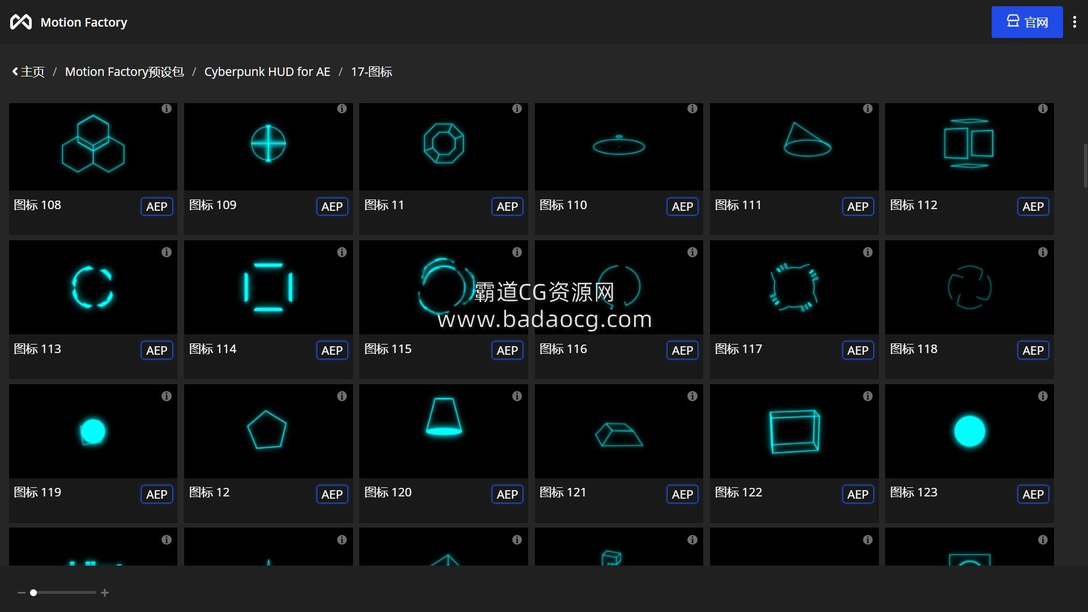
Task: Select the cone thumbnail 图标 111
Action: coord(794,146)
